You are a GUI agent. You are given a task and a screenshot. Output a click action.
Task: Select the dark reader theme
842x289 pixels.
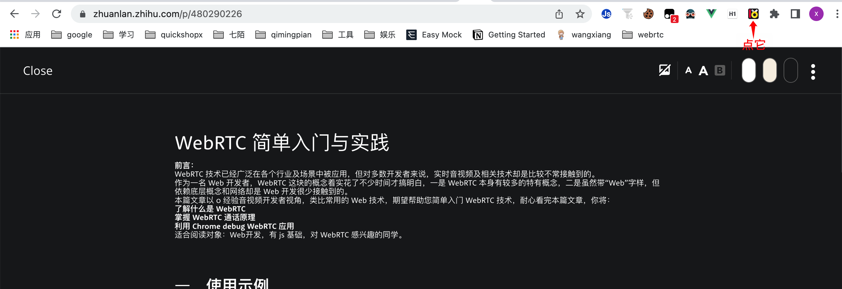pos(791,70)
